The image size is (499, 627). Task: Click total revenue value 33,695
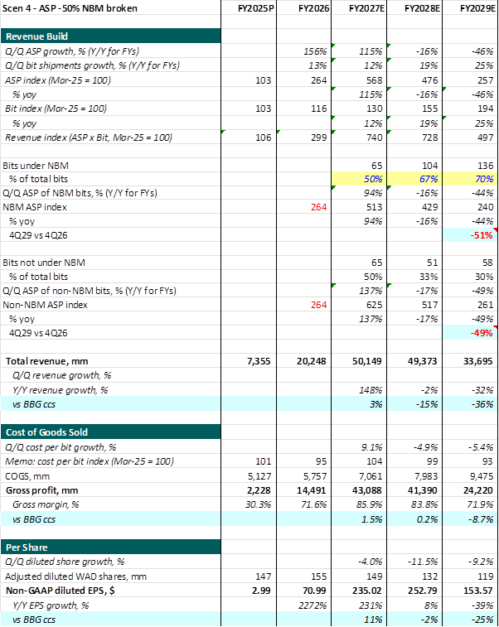[x=477, y=361]
